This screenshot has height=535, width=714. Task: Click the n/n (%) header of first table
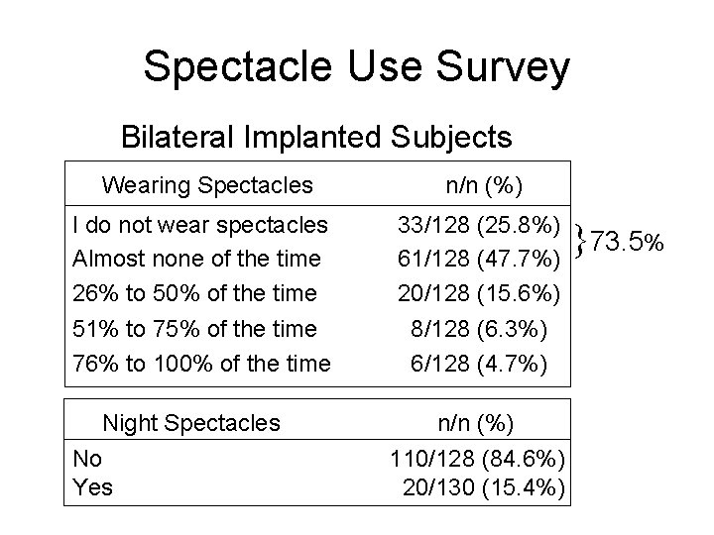[484, 185]
